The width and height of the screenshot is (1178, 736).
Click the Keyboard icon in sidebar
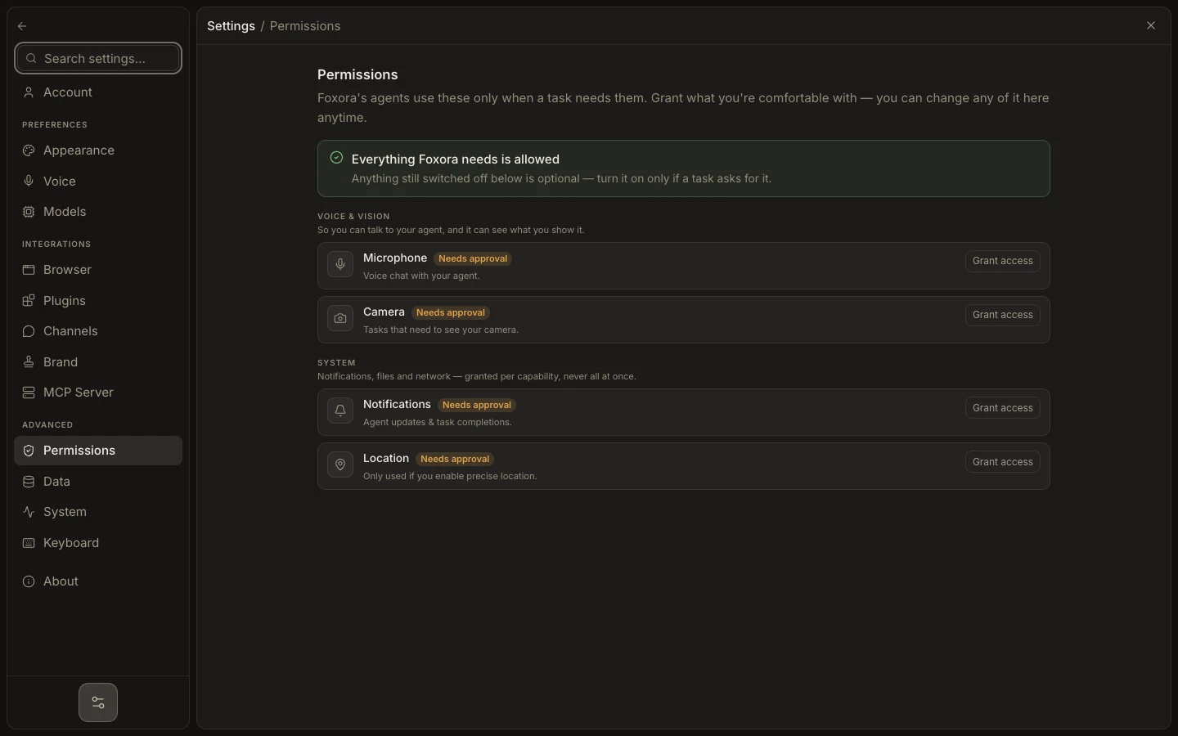(x=29, y=543)
